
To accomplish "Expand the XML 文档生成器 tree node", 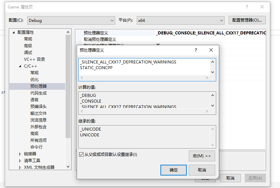I will pos(20,167).
